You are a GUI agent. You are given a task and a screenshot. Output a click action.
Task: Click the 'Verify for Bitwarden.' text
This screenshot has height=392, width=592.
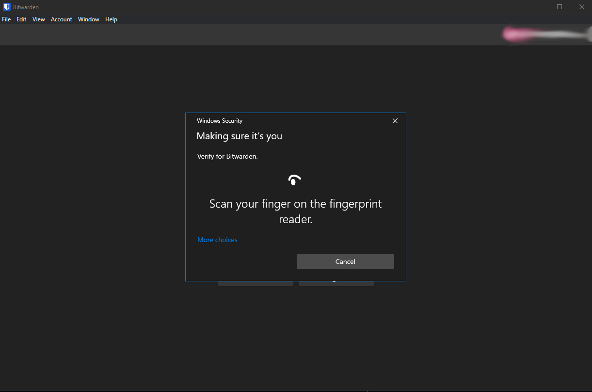(227, 157)
